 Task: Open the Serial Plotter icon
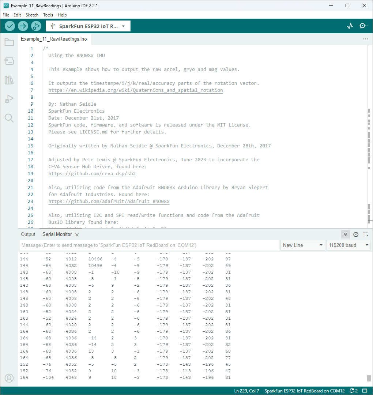pos(350,26)
